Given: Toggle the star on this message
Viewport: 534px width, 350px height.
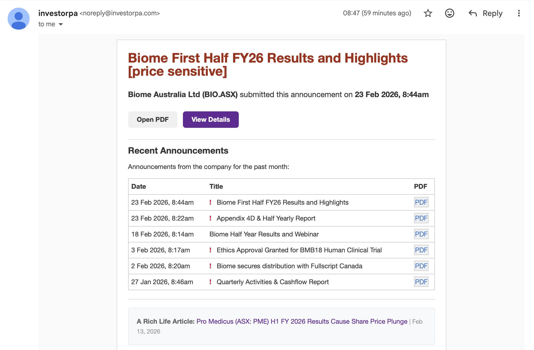Looking at the screenshot, I should (428, 13).
